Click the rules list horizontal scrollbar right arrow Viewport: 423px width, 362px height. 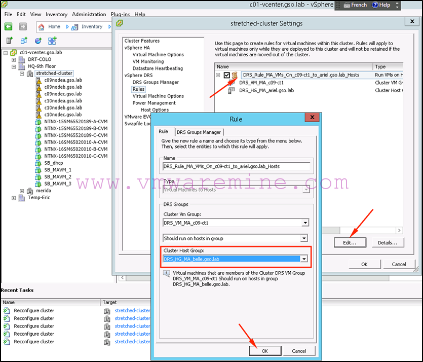[399, 230]
